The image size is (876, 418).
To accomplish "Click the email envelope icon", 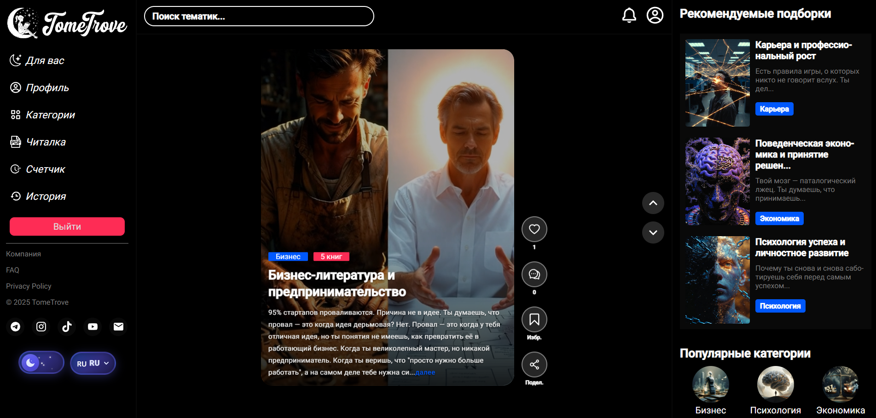I will (119, 327).
